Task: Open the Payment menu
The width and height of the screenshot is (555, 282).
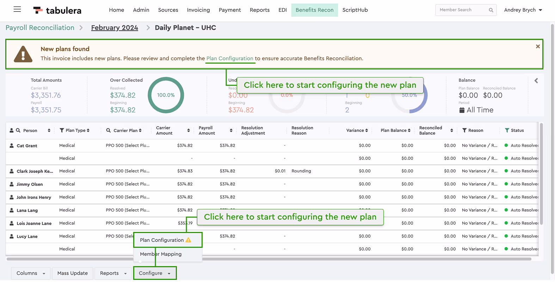Action: pyautogui.click(x=230, y=10)
